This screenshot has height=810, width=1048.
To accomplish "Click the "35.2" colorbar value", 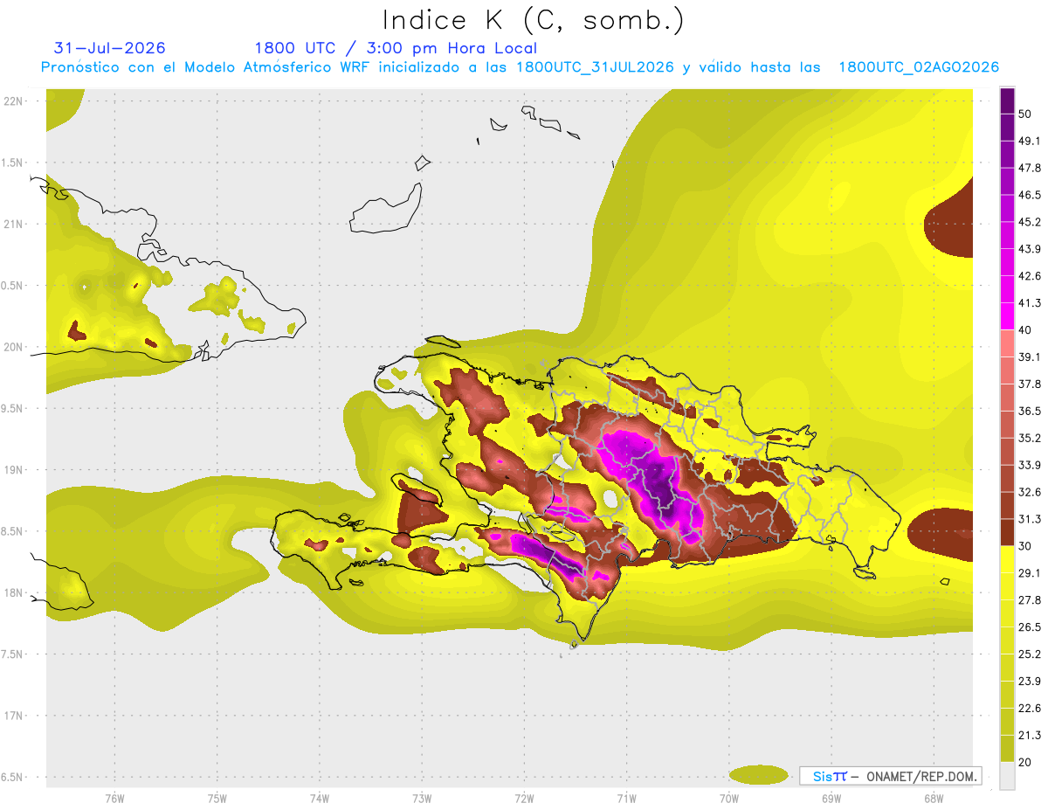I will tap(1030, 438).
